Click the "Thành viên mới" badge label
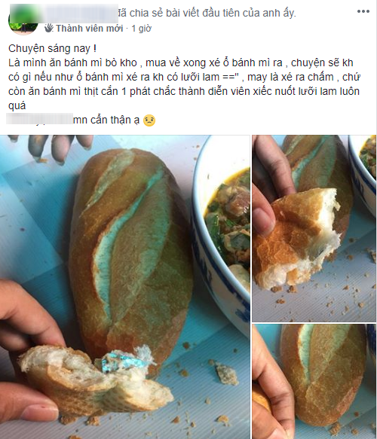 (x=90, y=29)
